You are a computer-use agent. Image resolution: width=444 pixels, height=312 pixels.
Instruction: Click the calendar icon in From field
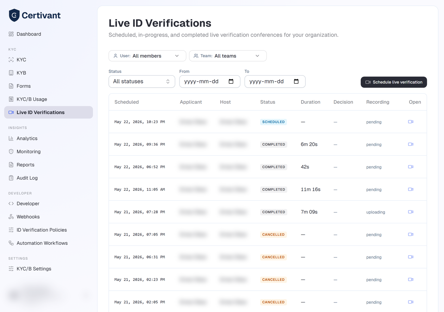pyautogui.click(x=231, y=81)
